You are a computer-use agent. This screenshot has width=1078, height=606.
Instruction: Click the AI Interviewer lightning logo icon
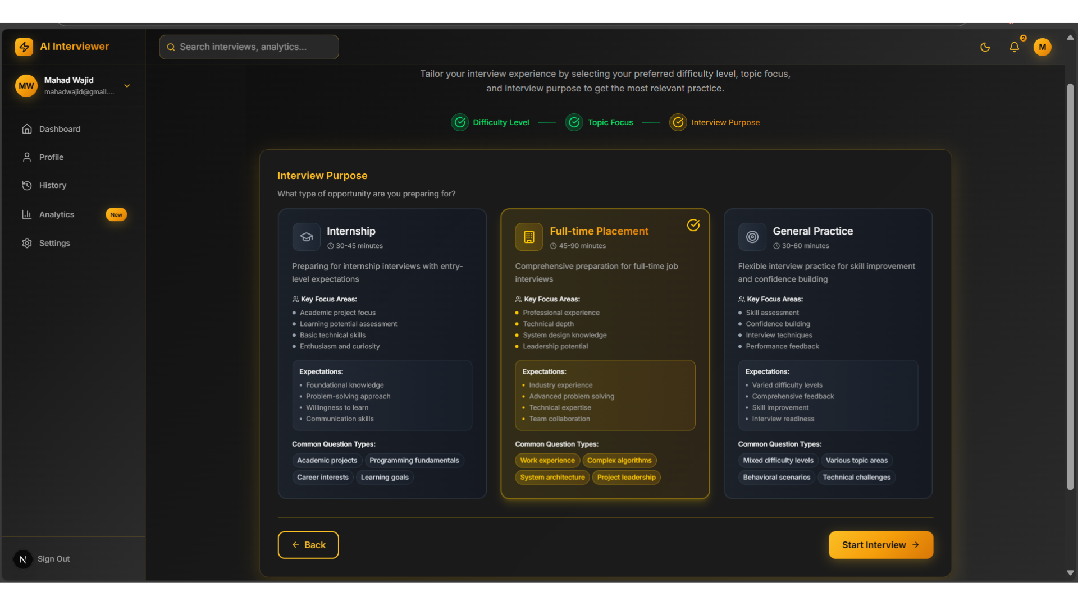[x=24, y=47]
